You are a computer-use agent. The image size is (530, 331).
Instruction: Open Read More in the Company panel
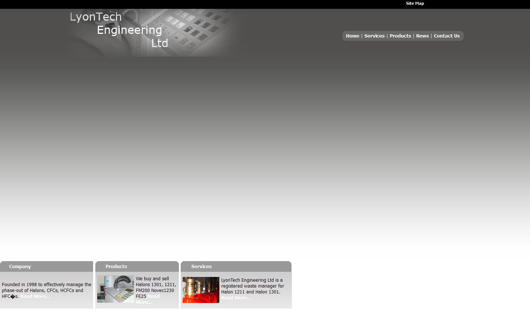(35, 296)
